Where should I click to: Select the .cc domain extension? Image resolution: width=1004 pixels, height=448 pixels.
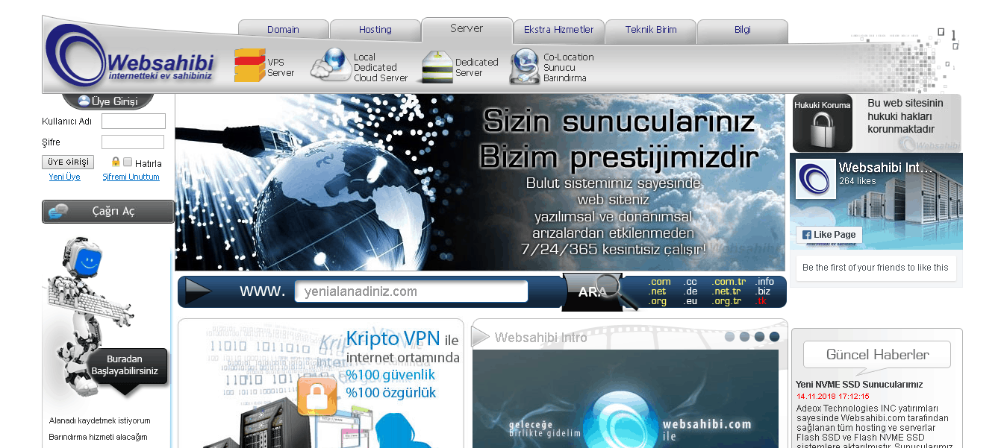click(x=690, y=282)
